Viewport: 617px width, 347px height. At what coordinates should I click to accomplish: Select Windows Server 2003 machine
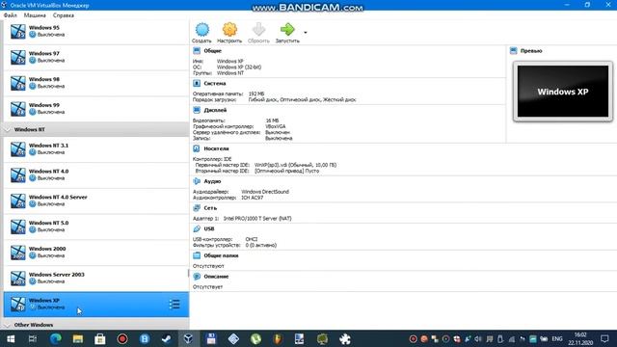click(96, 279)
